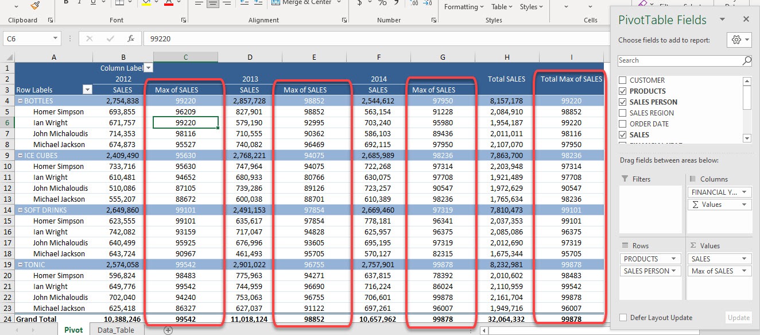This screenshot has height=335, width=760.
Task: Click the Name Box showing C6
Action: coord(28,38)
